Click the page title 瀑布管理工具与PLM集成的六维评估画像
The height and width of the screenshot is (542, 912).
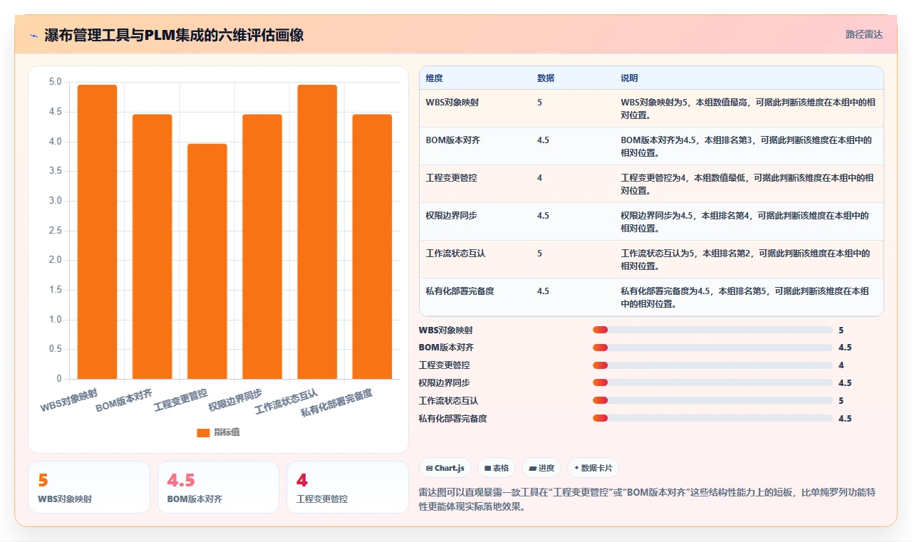tap(174, 35)
